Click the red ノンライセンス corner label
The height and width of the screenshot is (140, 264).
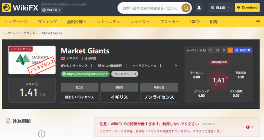pyautogui.click(x=21, y=49)
